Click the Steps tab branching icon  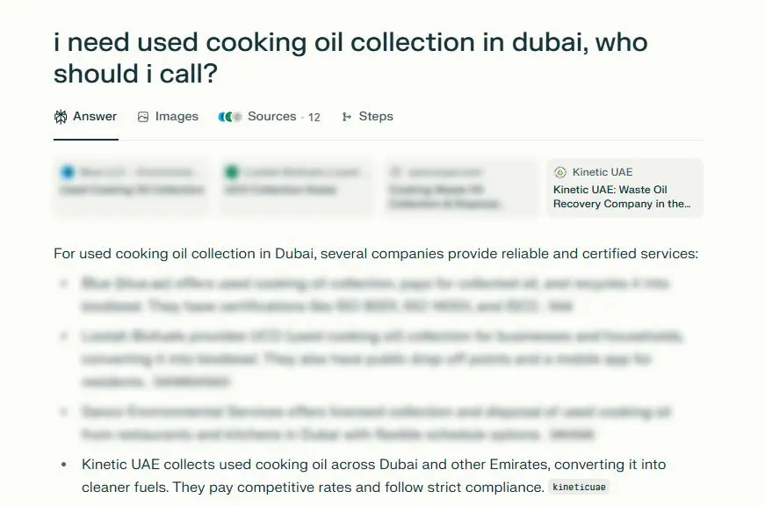[347, 115]
